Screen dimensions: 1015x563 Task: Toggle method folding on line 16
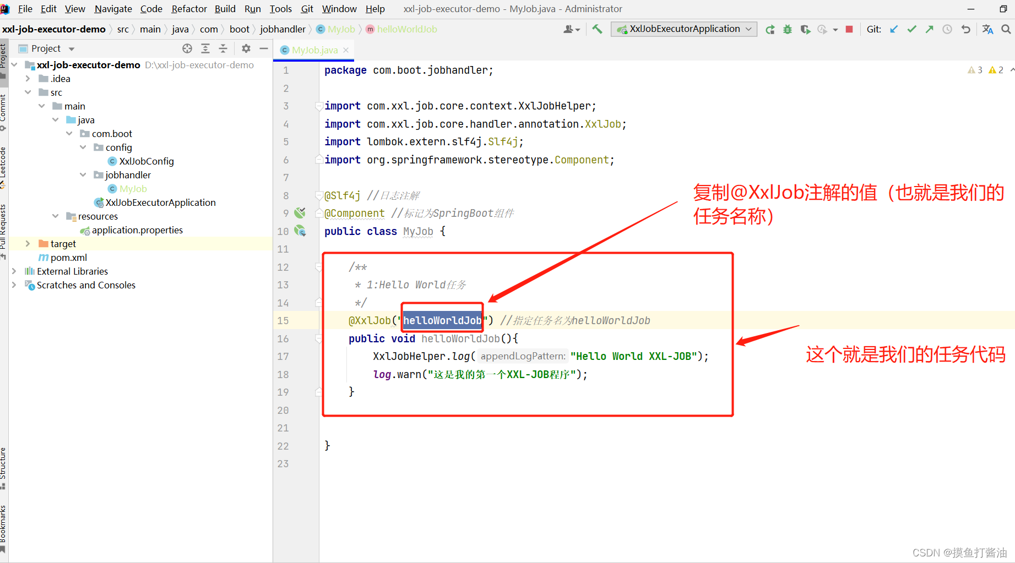coord(318,338)
